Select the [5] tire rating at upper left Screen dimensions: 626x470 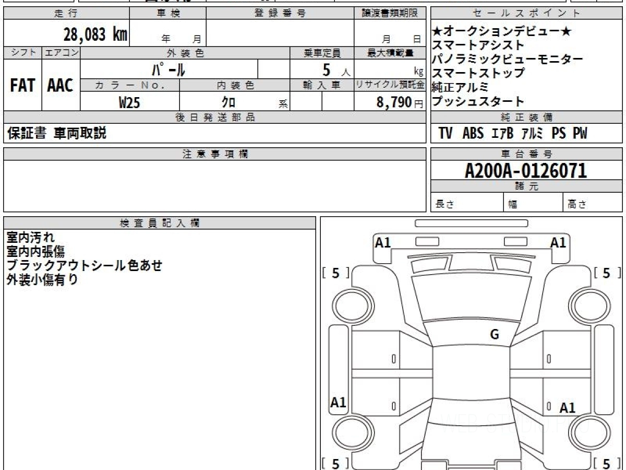click(336, 273)
